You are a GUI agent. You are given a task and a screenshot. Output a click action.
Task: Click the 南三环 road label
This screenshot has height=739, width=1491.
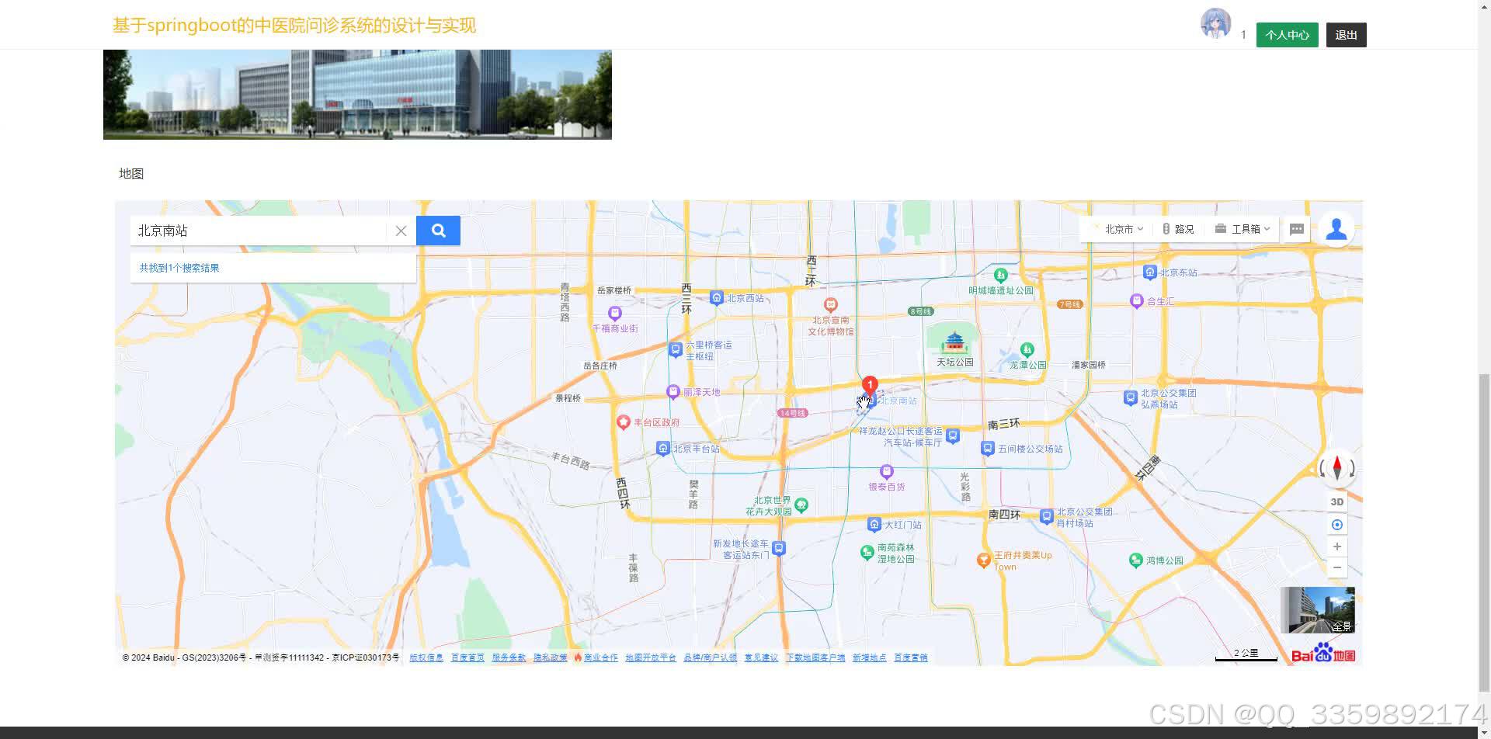pyautogui.click(x=1003, y=424)
